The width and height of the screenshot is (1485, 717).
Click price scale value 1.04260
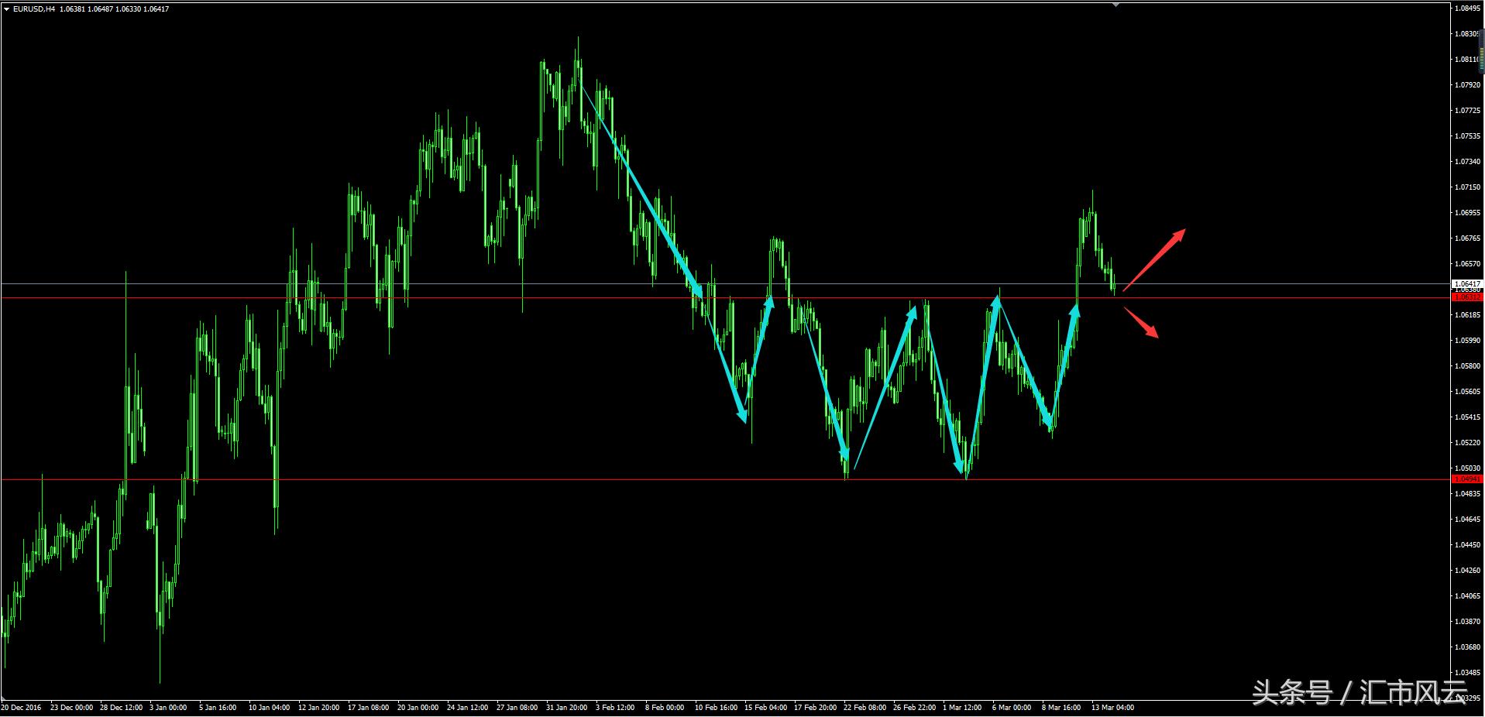coord(1467,571)
